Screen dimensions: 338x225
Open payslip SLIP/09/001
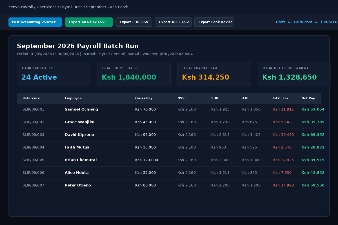[x=33, y=109]
